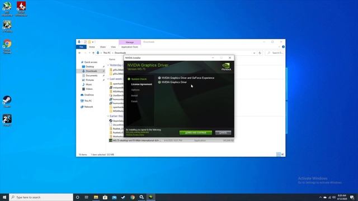
Task: Open the recent locations dropdown in File Explorer
Action: 89,53
